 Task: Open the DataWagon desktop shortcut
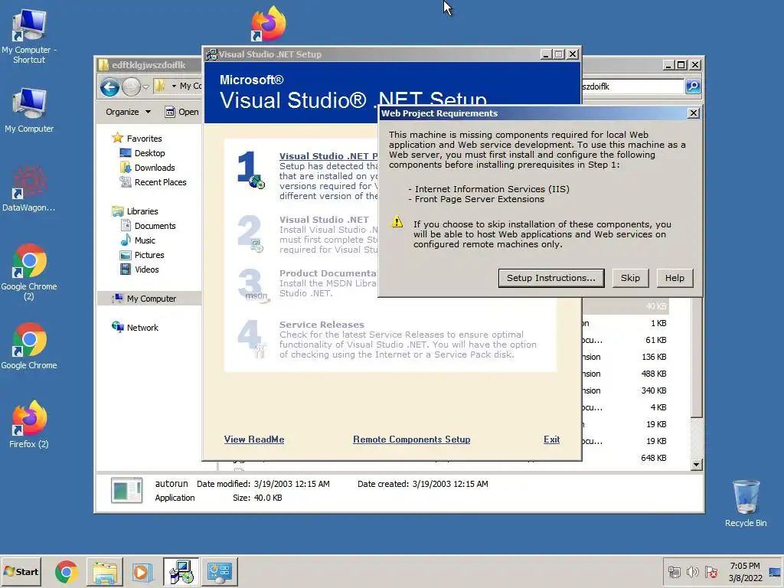coord(29,189)
